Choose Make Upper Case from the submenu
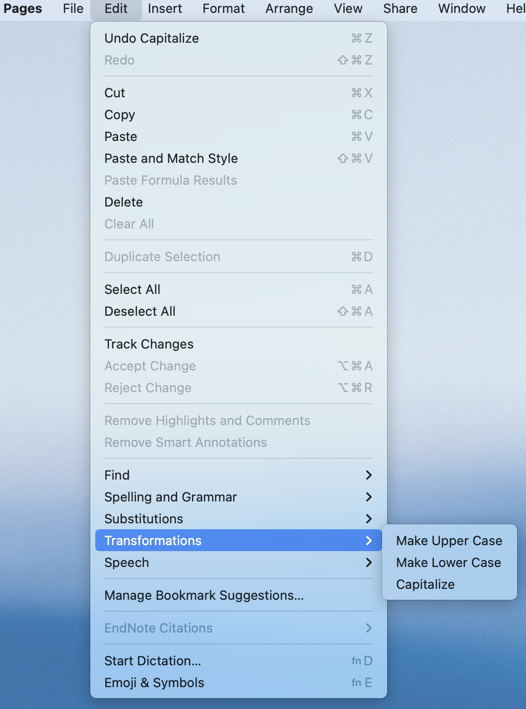Screen dimensions: 526x709 click(x=449, y=541)
